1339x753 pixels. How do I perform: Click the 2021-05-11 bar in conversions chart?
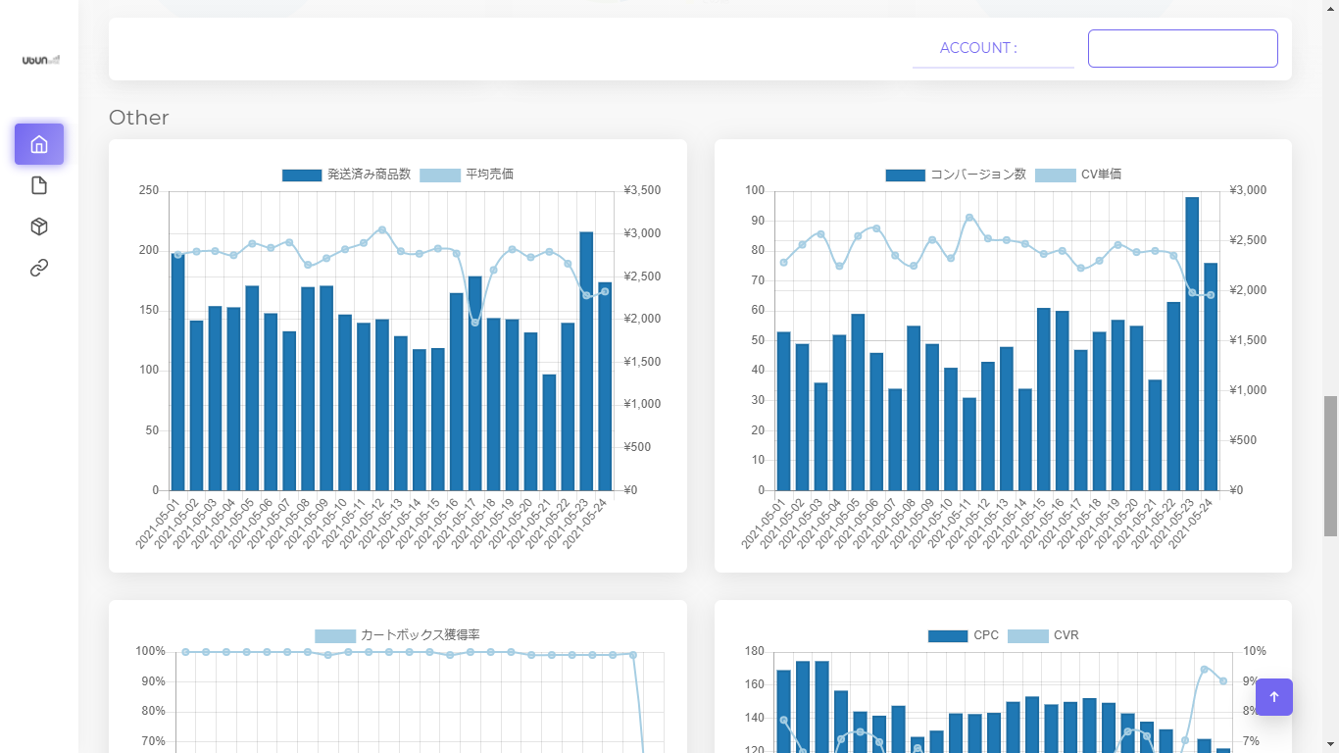pos(969,443)
